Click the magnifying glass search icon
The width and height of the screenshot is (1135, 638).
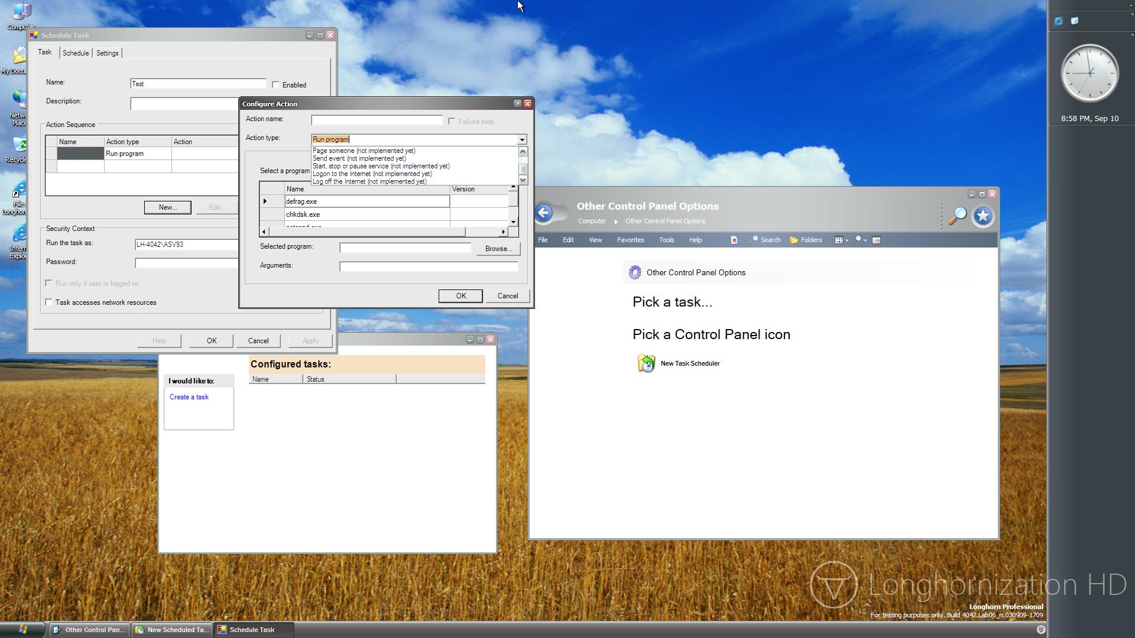957,216
